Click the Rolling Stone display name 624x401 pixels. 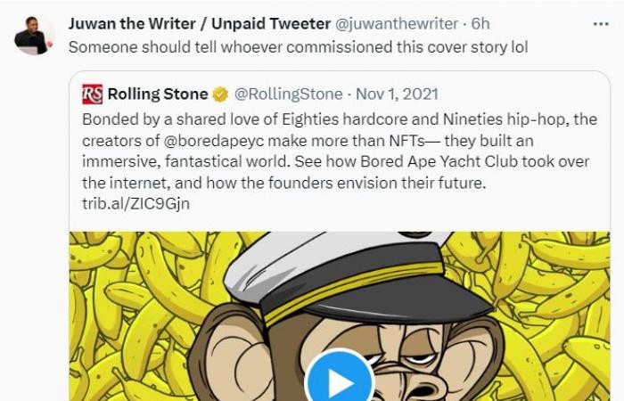click(159, 94)
